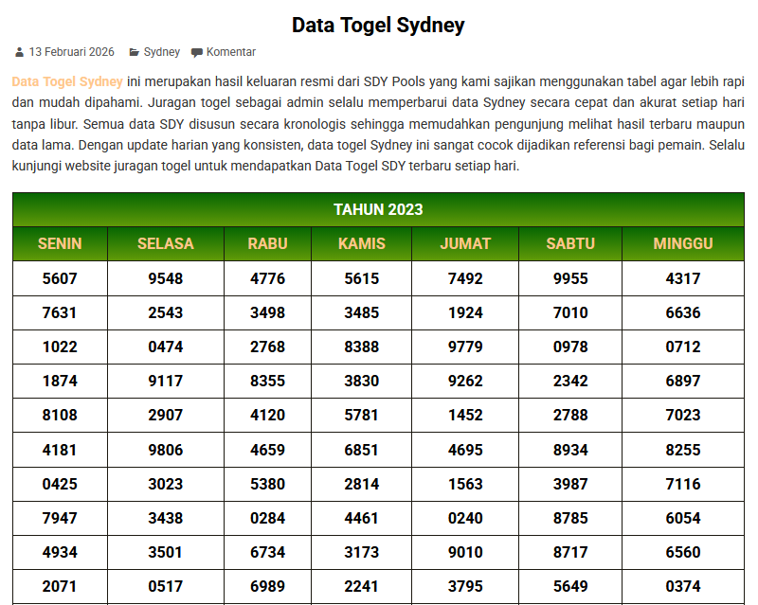
Task: Click the comment bubble icon near Komentar
Action: [196, 52]
